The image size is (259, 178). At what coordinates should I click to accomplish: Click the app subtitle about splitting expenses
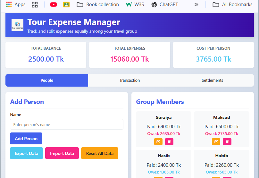pyautogui.click(x=82, y=31)
